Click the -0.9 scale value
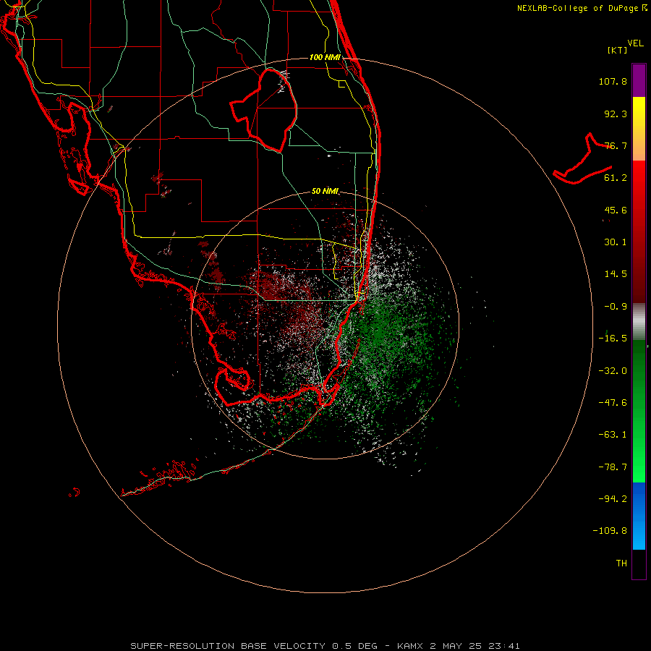Image resolution: width=651 pixels, height=651 pixels. coord(616,307)
